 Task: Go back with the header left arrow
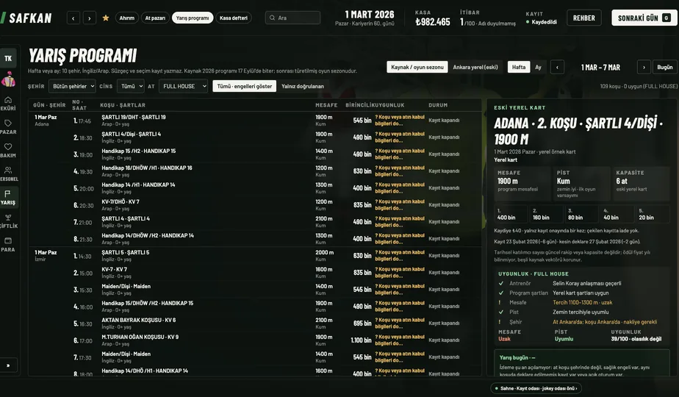pyautogui.click(x=73, y=18)
